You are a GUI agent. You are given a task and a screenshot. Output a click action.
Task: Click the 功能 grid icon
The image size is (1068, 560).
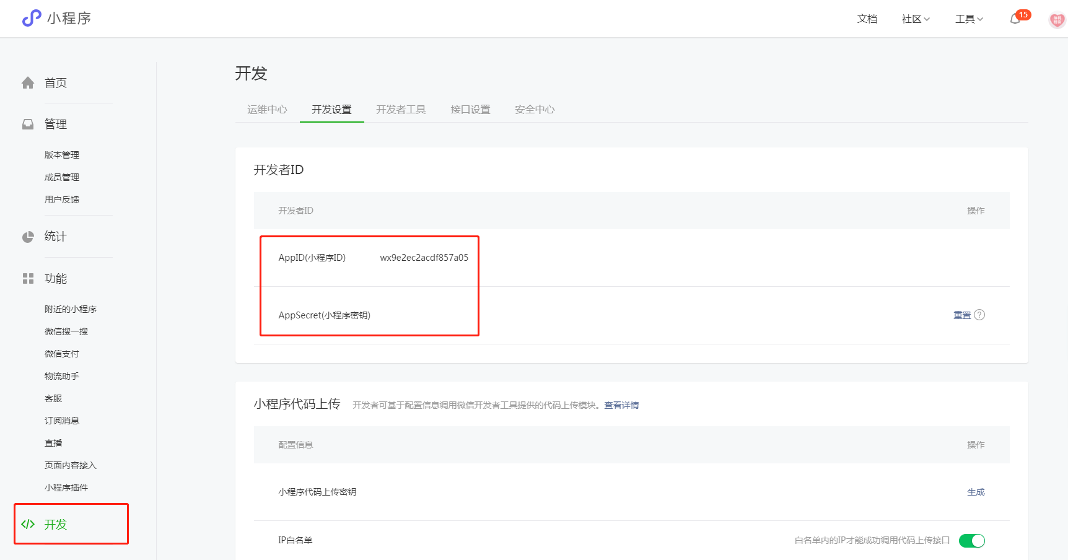pos(28,279)
